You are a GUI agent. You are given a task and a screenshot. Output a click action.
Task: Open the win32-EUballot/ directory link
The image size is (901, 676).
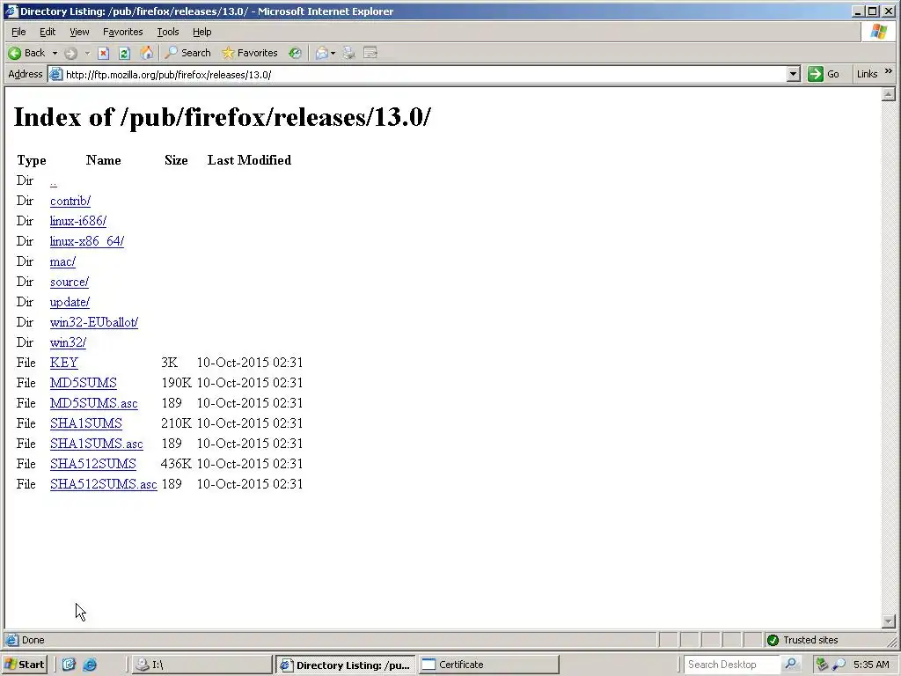(94, 322)
